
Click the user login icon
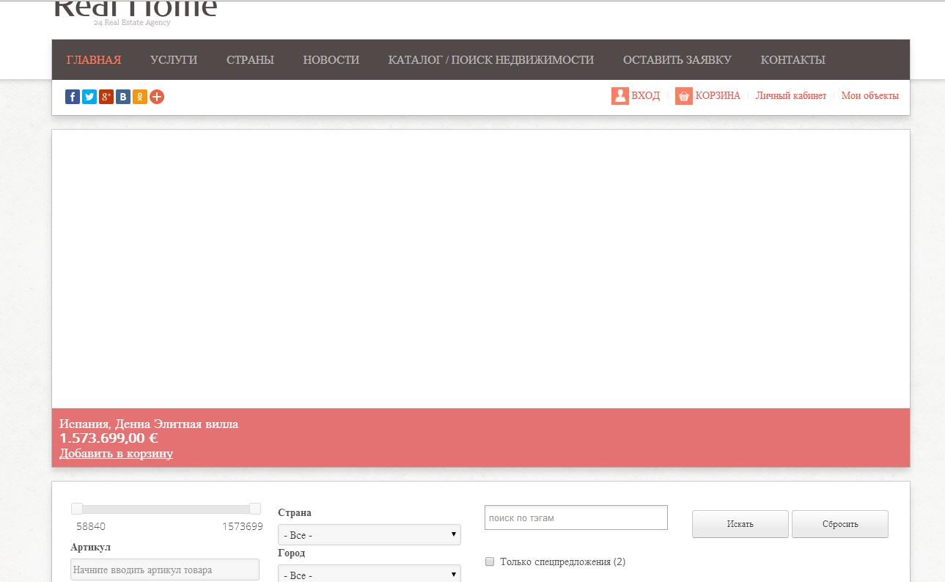point(619,96)
